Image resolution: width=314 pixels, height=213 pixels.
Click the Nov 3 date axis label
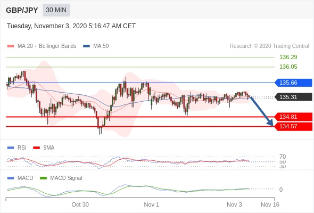(234, 204)
